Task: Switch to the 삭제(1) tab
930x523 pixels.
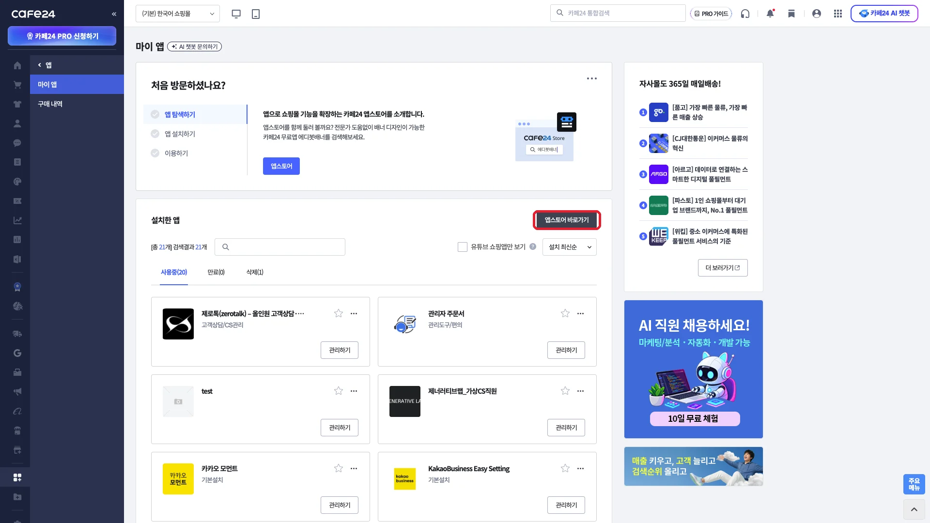Action: (x=255, y=272)
